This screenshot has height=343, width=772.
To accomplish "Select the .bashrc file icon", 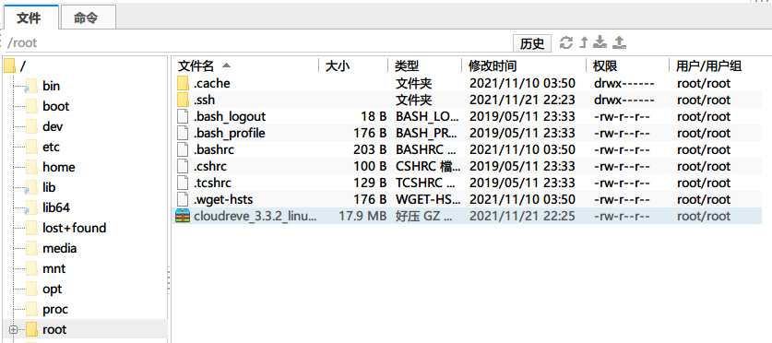I will (x=183, y=149).
